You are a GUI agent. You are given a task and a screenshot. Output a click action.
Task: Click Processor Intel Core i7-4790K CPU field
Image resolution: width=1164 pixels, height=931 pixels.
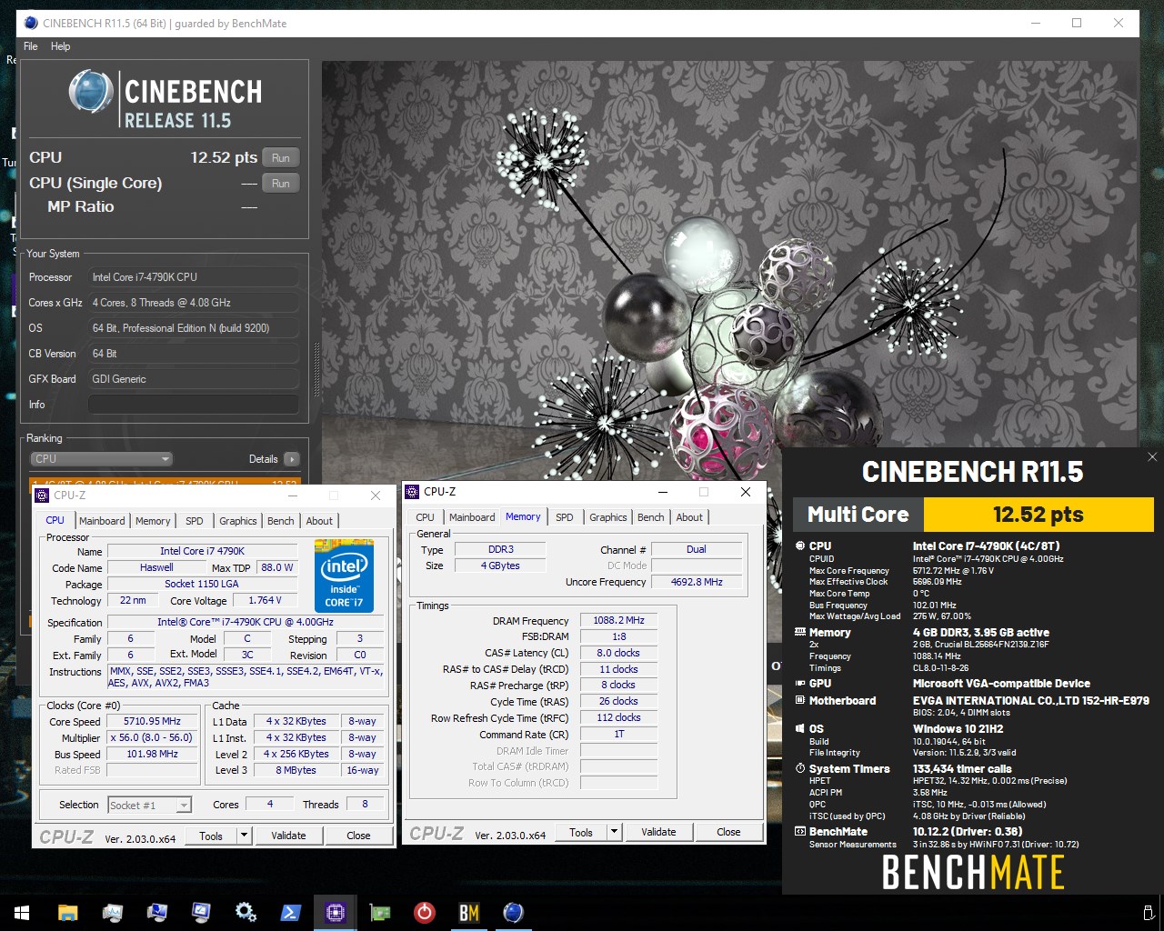[x=194, y=277]
